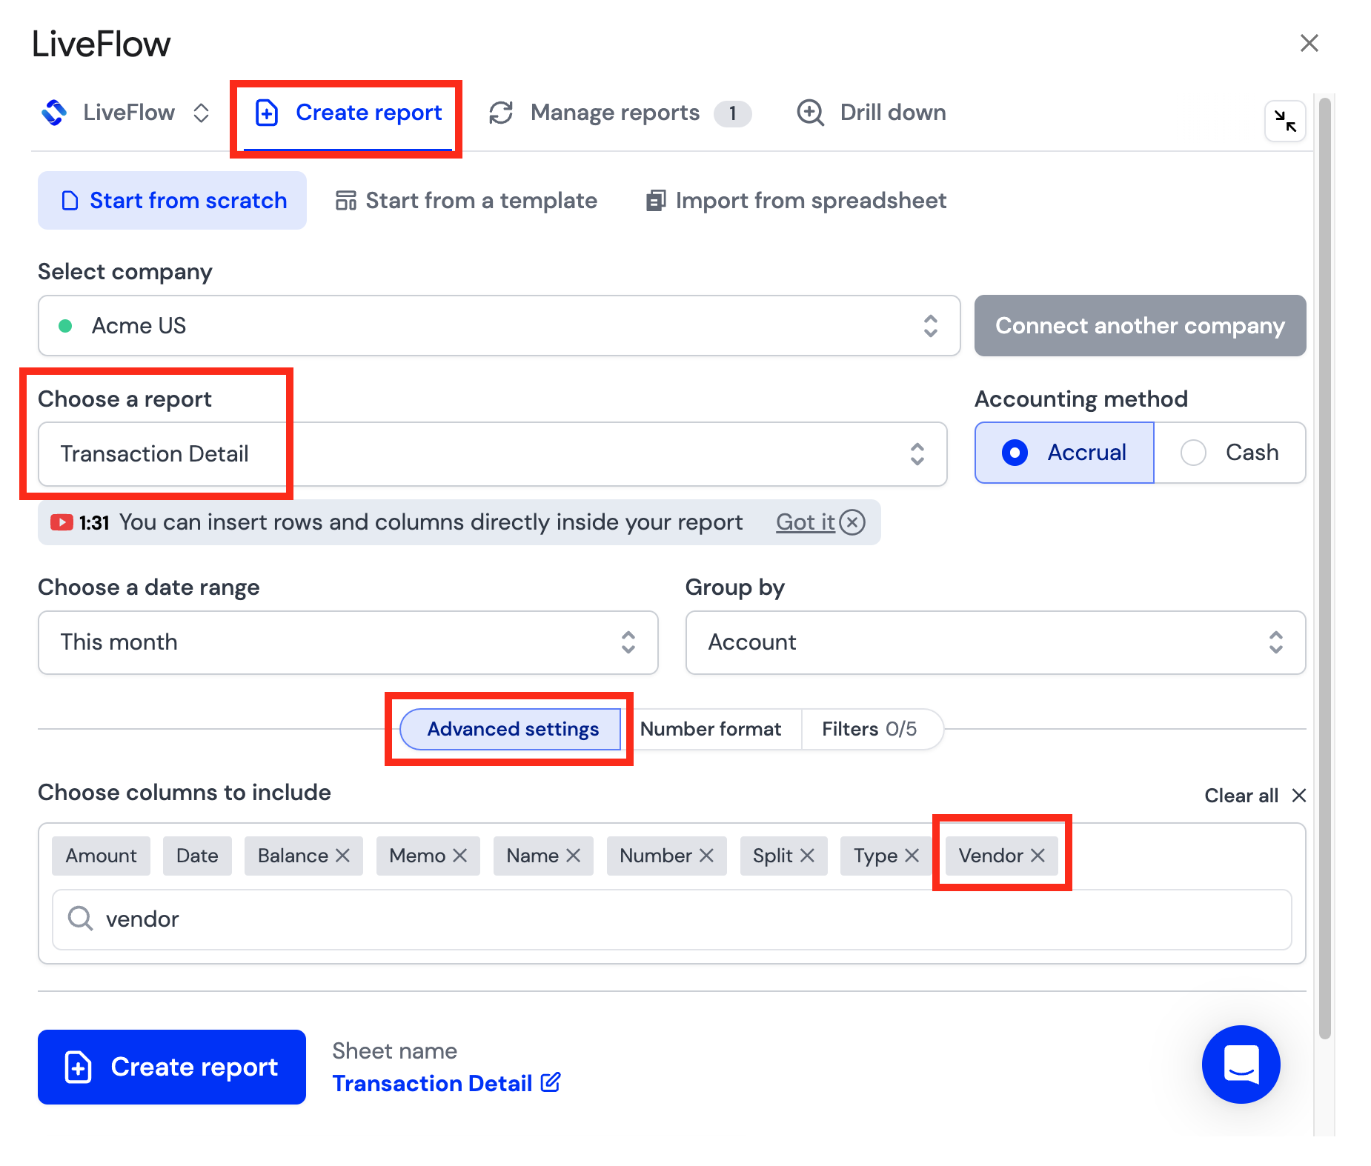Click the Manage reports count badge
This screenshot has width=1371, height=1166.
point(732,113)
